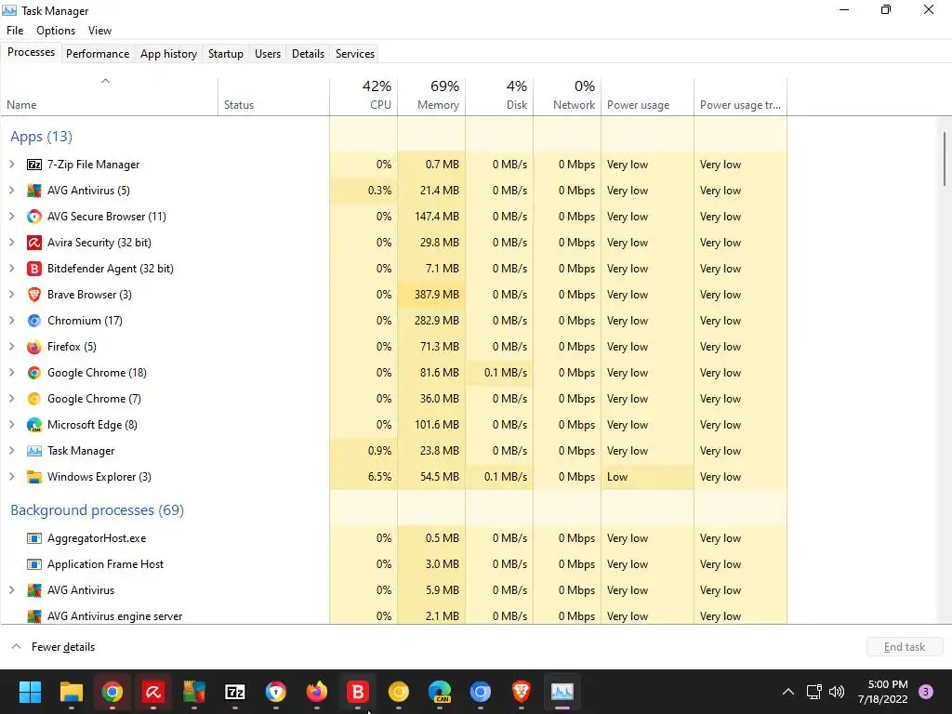The width and height of the screenshot is (952, 714).
Task: Click the AVG Antivirus (5) app icon
Action: pyautogui.click(x=34, y=191)
